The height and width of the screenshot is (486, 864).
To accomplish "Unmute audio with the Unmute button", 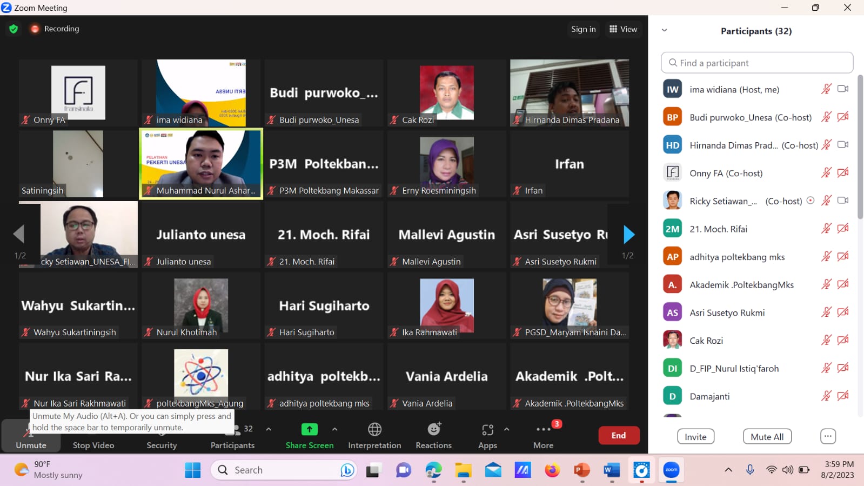I will pos(31,436).
